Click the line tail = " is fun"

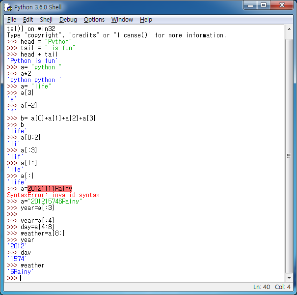pos(41,48)
